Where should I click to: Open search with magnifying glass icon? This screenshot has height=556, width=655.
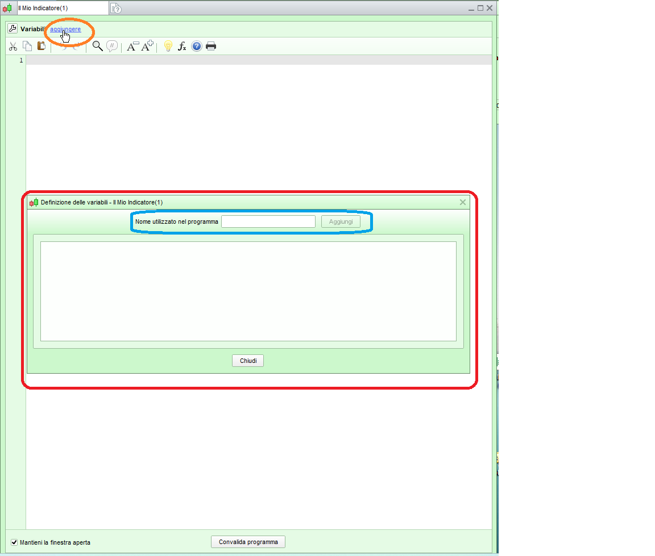[x=97, y=46]
